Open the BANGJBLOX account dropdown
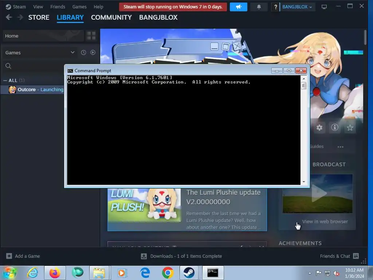Screen dimensions: 373x280 (x=297, y=7)
